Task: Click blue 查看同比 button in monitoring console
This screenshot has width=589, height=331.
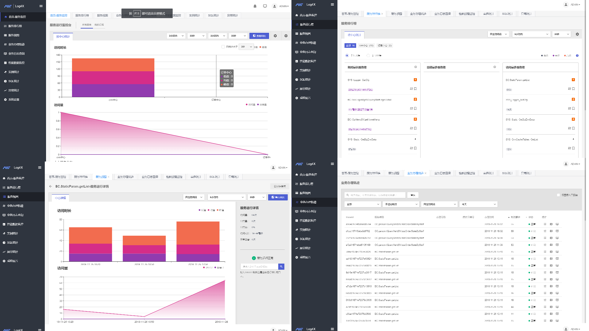Action: 259,36
